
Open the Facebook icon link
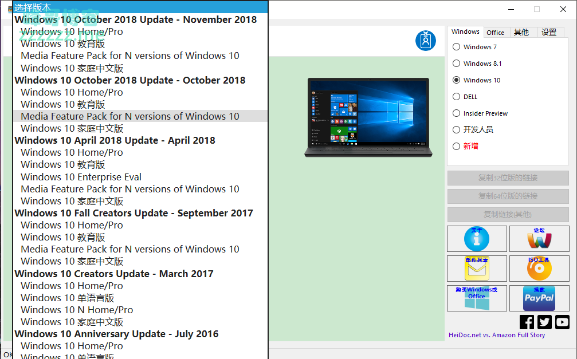527,322
